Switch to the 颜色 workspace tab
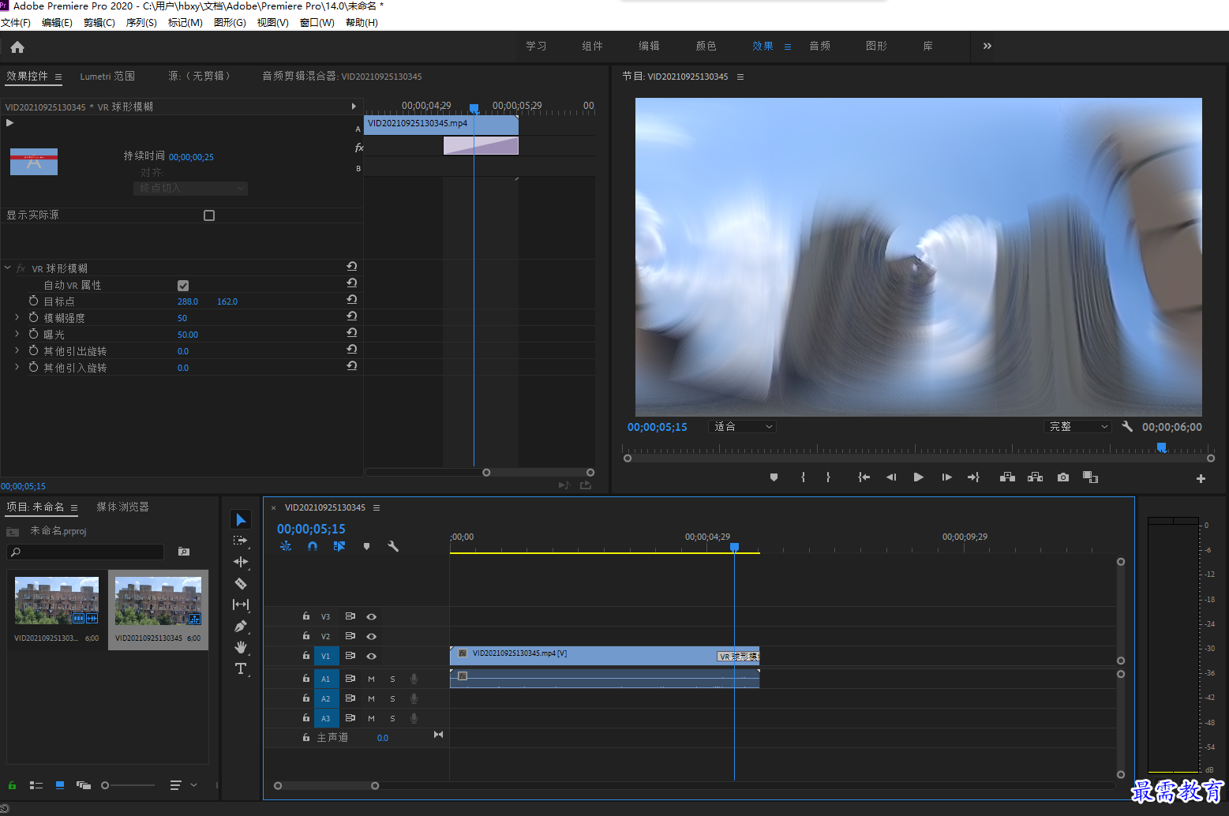Image resolution: width=1229 pixels, height=816 pixels. pyautogui.click(x=706, y=46)
